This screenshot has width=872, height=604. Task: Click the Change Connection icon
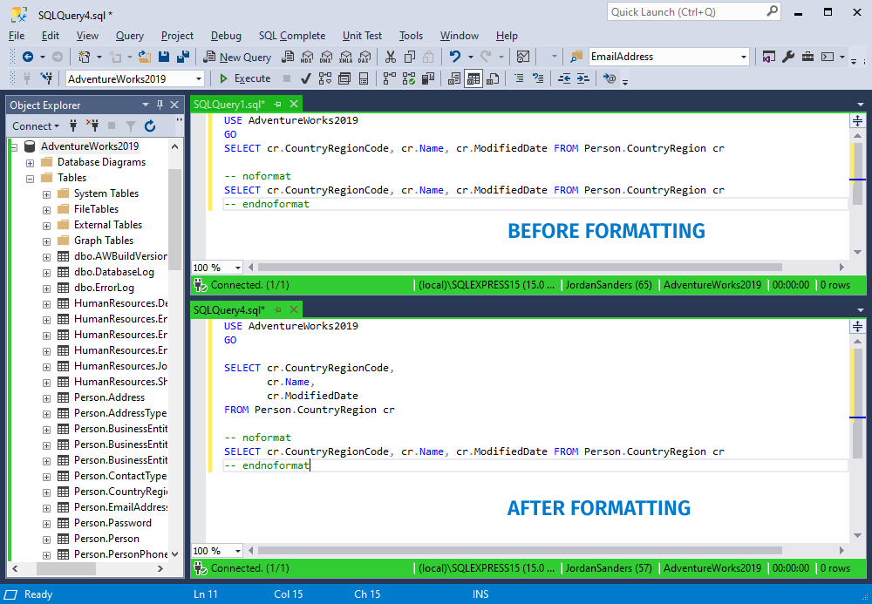[x=47, y=78]
